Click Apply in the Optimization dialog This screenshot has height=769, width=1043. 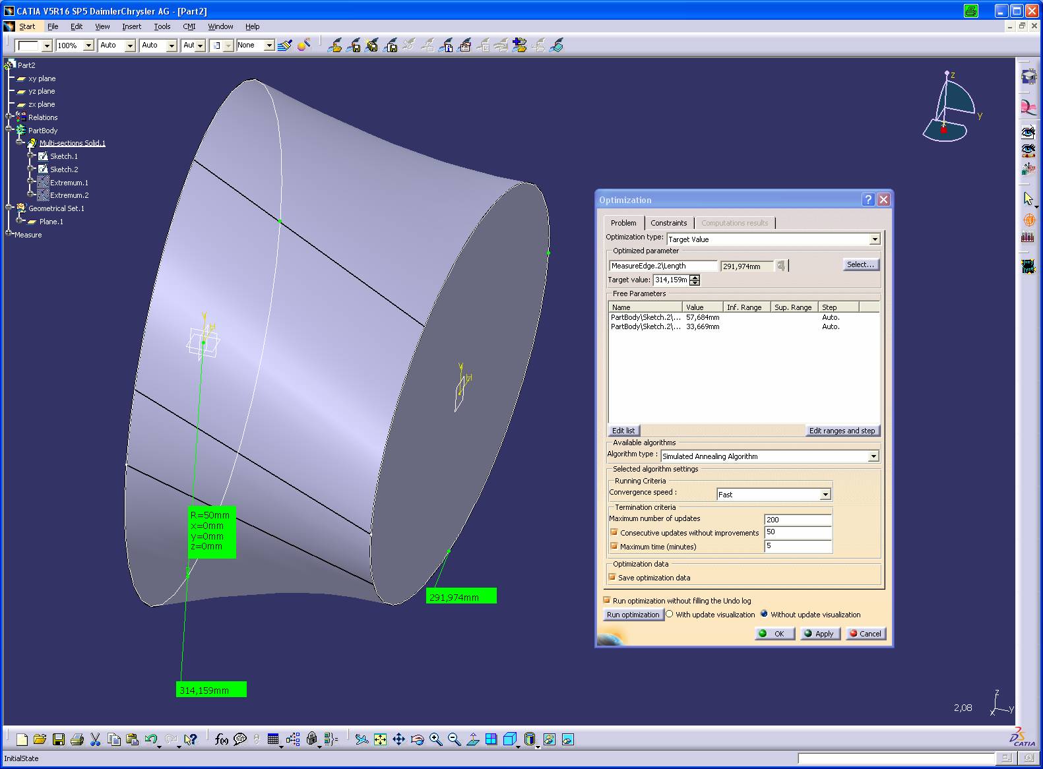[819, 634]
